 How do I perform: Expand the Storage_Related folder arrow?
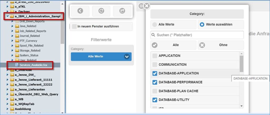coord(12,51)
